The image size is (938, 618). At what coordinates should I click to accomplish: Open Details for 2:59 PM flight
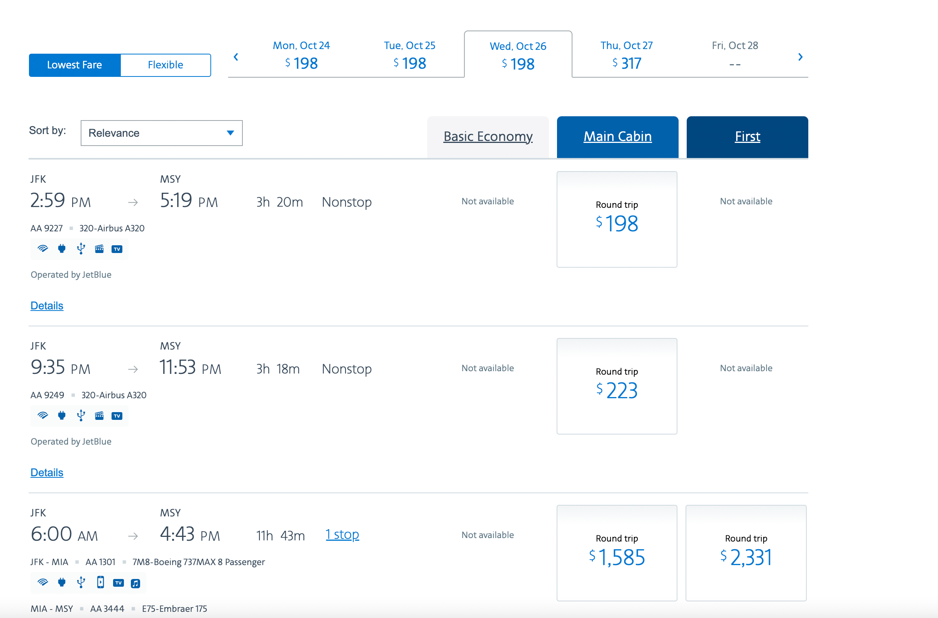point(47,305)
